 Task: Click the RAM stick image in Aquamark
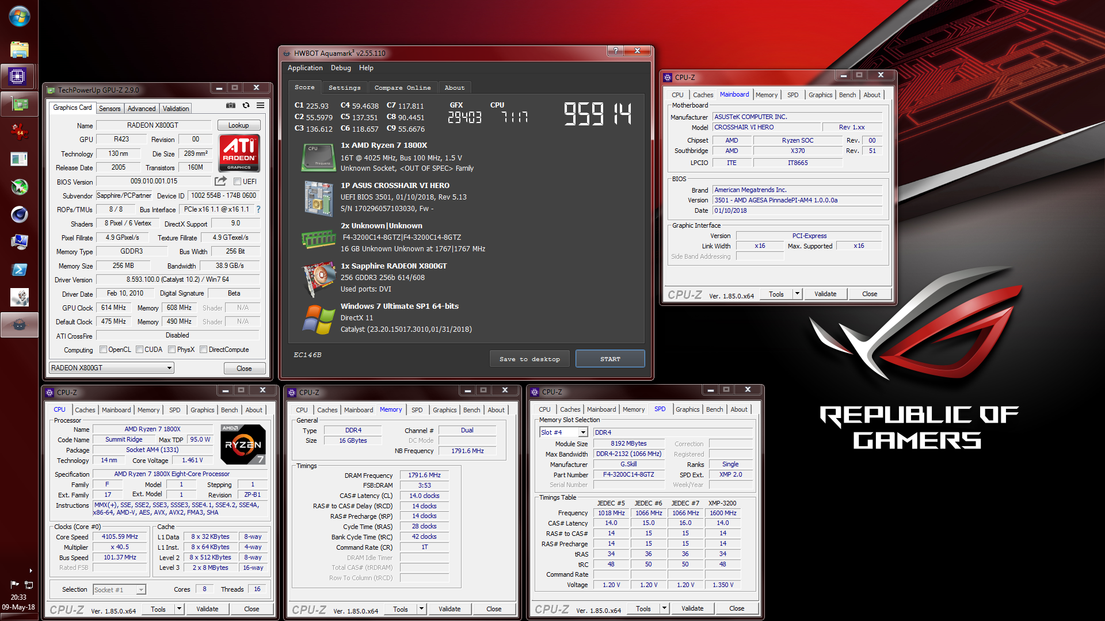pos(318,239)
